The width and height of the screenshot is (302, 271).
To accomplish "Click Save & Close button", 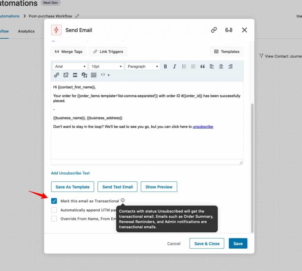I will tap(207, 244).
